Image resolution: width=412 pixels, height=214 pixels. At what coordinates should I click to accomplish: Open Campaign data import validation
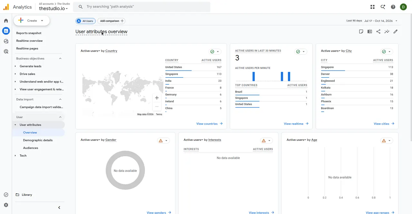pos(41,107)
